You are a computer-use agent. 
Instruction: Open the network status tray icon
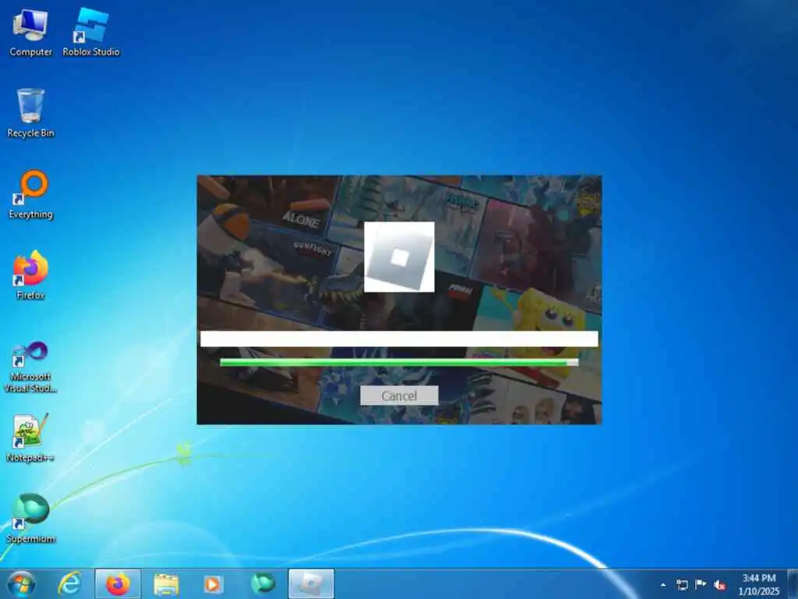pyautogui.click(x=682, y=585)
